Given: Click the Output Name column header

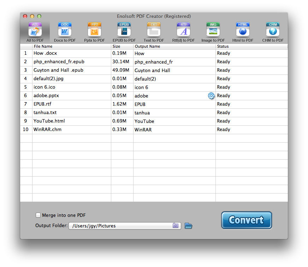Looking at the screenshot, I should pos(174,46).
